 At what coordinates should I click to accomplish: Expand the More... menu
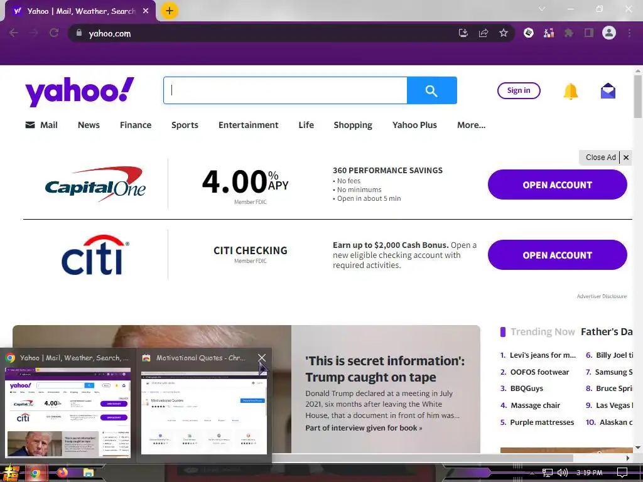tap(471, 125)
